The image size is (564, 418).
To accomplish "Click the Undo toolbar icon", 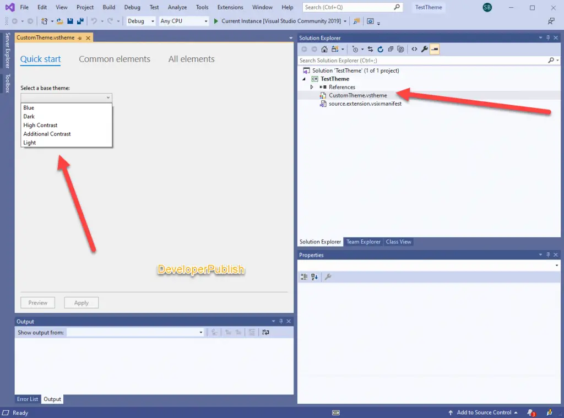I will [94, 21].
